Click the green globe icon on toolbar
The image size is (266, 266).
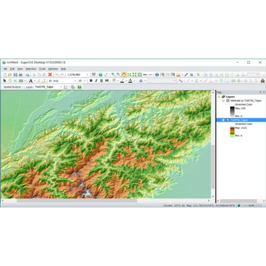[100, 74]
